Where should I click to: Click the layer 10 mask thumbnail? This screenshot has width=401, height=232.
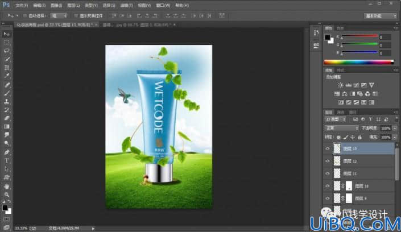[x=349, y=186]
